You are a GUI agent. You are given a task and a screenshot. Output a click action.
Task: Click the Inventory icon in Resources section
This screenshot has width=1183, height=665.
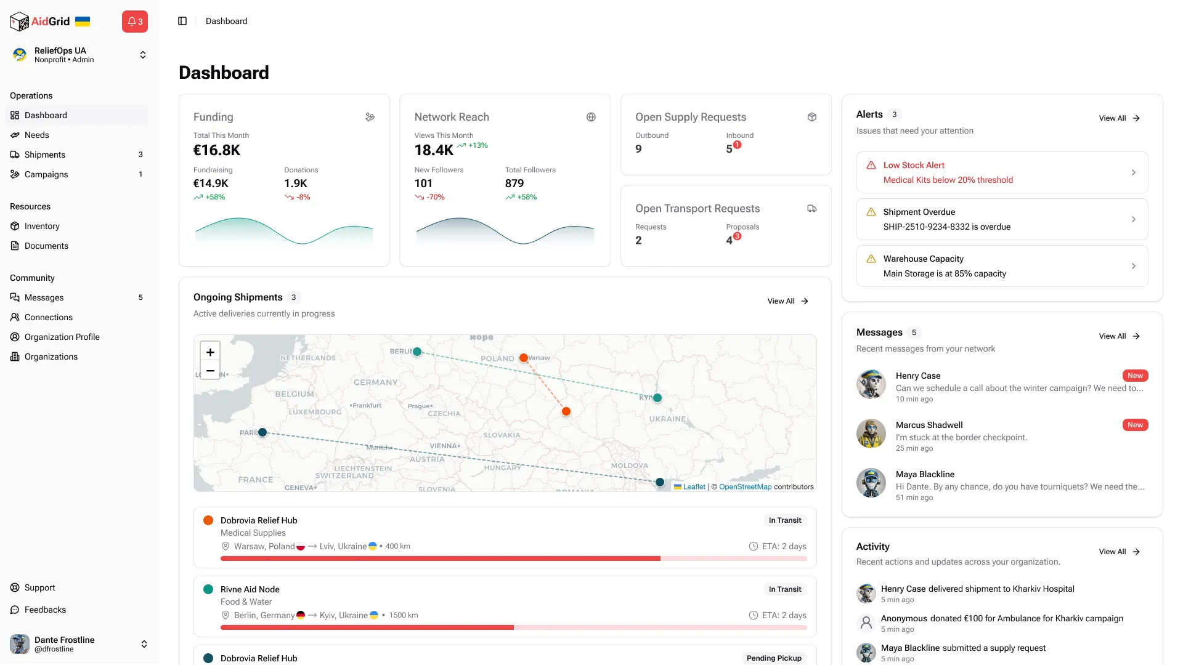click(15, 226)
